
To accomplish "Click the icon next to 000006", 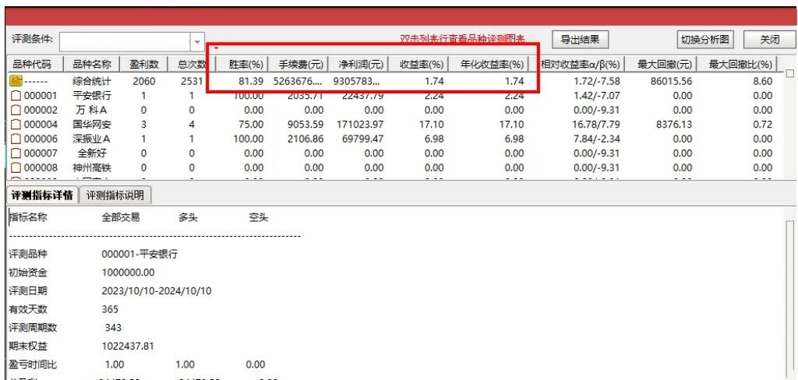I will (15, 139).
